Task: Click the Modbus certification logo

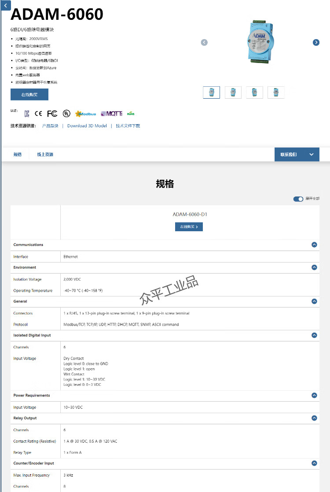Action: (x=85, y=114)
